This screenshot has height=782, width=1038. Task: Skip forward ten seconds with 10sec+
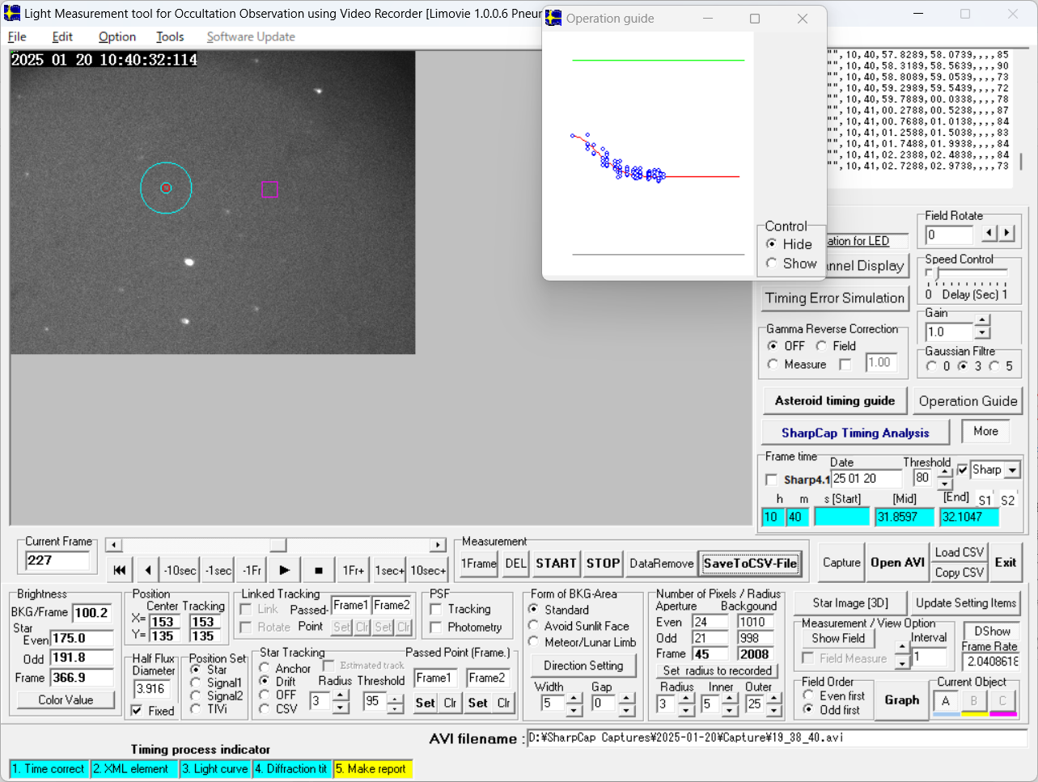click(428, 570)
